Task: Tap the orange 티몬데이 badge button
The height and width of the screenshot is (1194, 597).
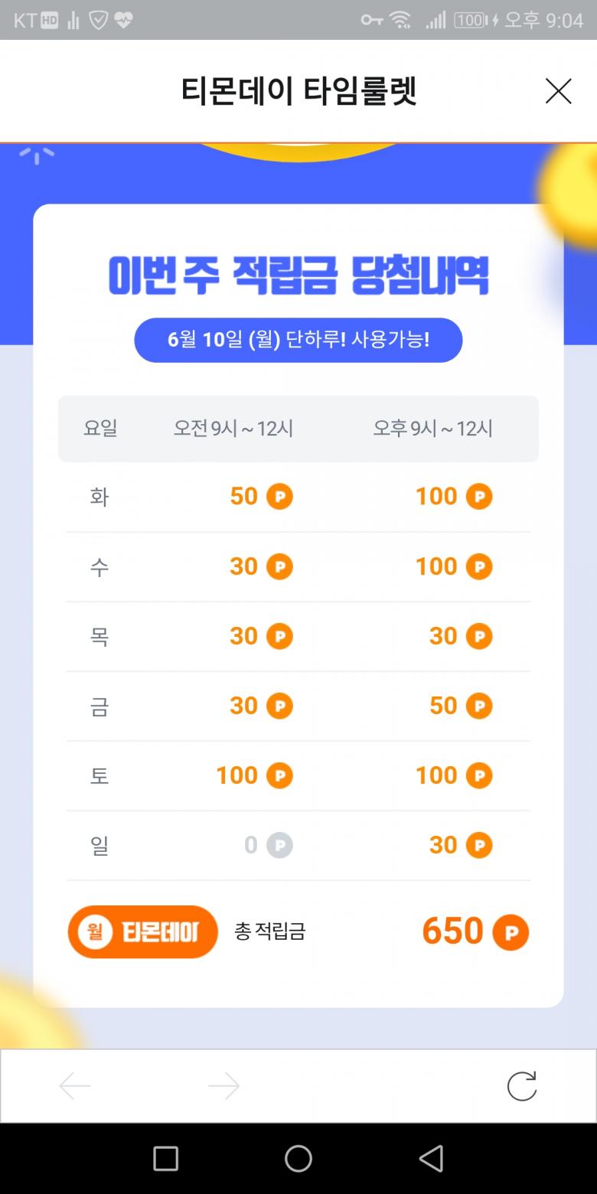Action: 143,931
